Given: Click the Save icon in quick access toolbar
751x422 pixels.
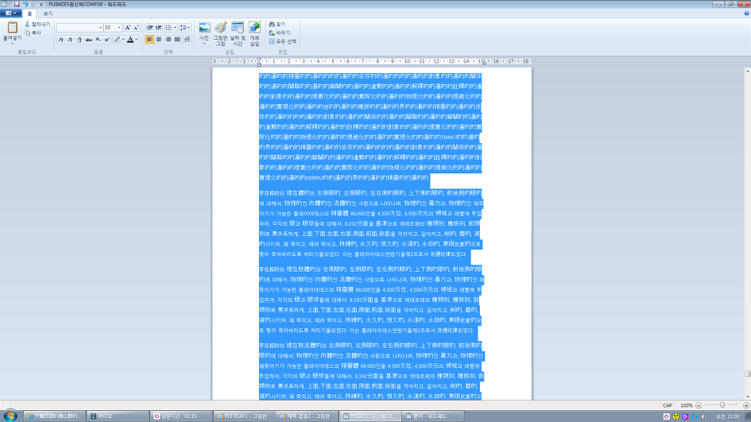Looking at the screenshot, I should (x=16, y=4).
